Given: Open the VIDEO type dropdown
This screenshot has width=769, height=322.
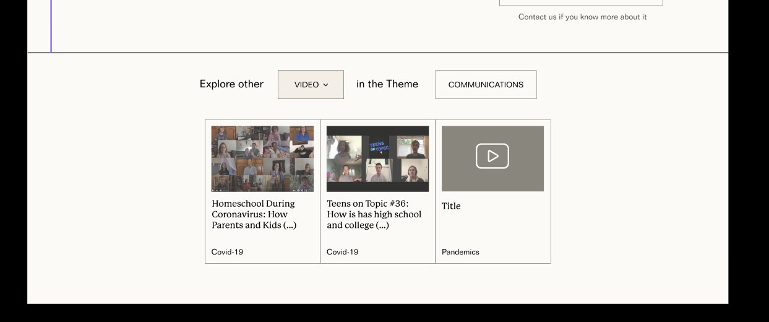Looking at the screenshot, I should pyautogui.click(x=311, y=84).
